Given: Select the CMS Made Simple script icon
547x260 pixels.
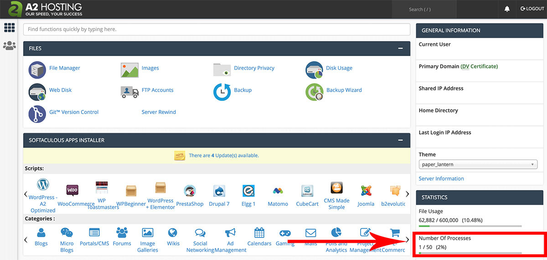Looking at the screenshot, I should 336,187.
